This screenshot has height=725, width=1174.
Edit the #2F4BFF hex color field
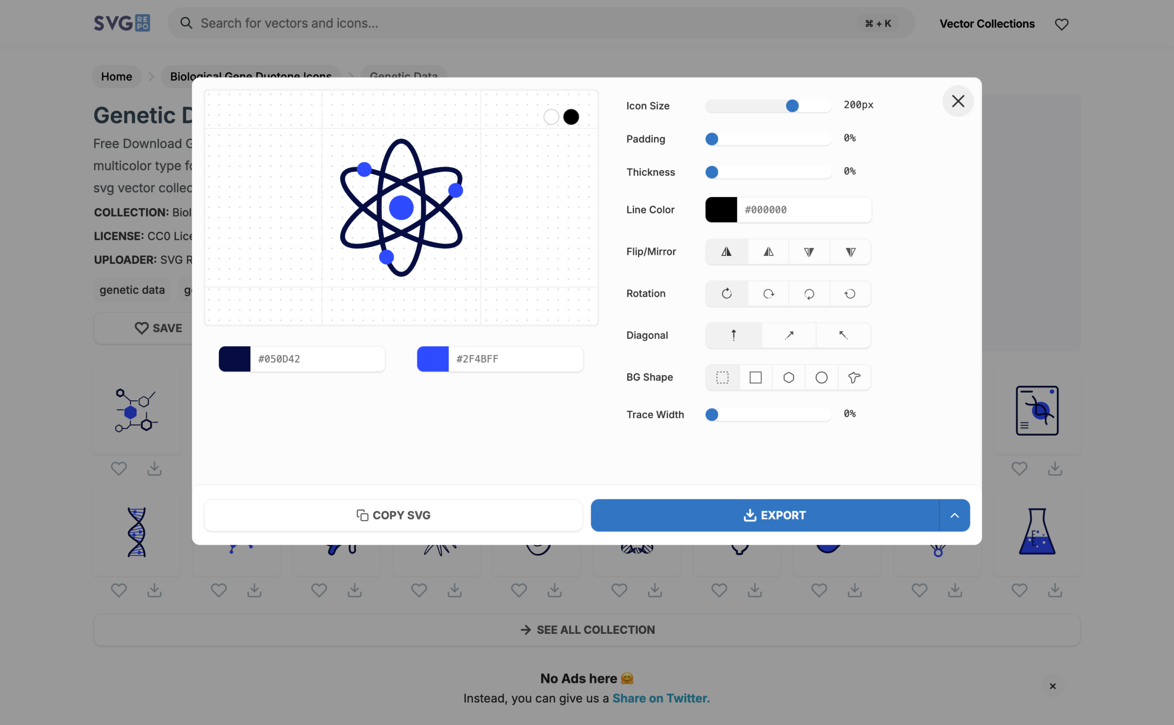pyautogui.click(x=515, y=359)
